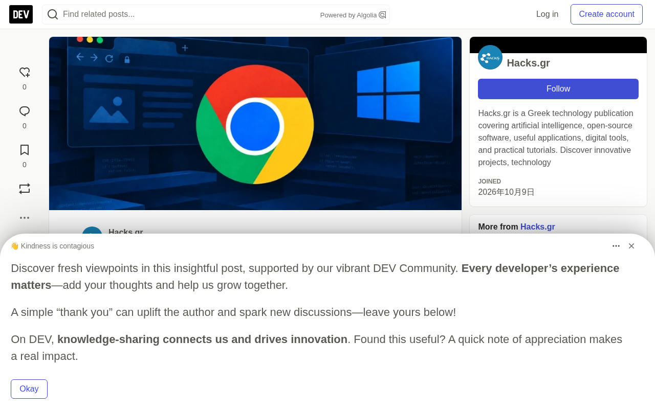Viewport: 655px width, 409px height.
Task: Add a heart reaction to post
Action: point(25,73)
